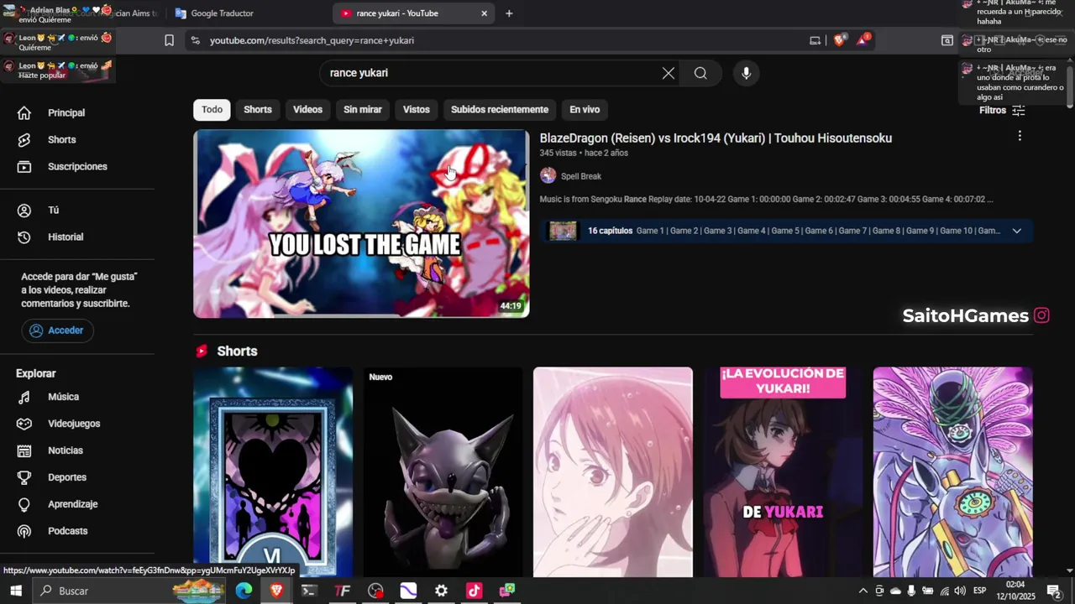Viewport: 1075px width, 604px height.
Task: Open the volume control in system tray
Action: pyautogui.click(x=960, y=591)
